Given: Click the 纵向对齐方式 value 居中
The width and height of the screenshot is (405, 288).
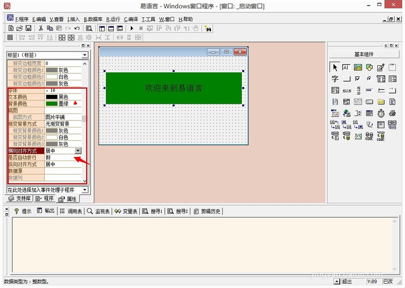Looking at the screenshot, I should pyautogui.click(x=63, y=164).
